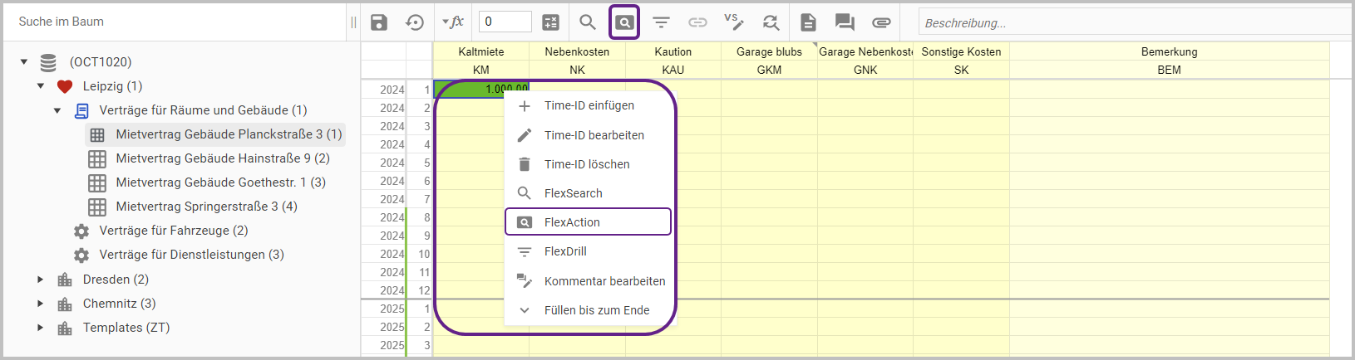The height and width of the screenshot is (360, 1355).
Task: Expand the Chemnitz (3) tree node
Action: coord(41,304)
